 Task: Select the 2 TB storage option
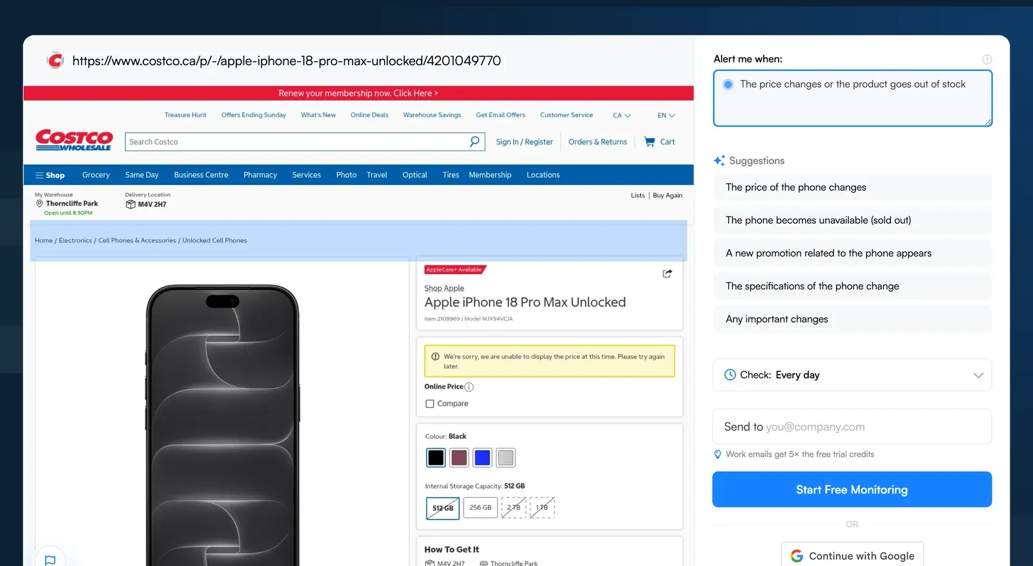point(514,507)
